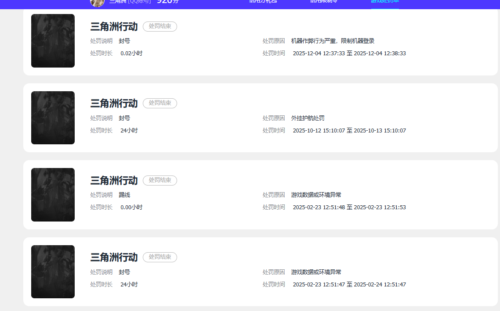
Task: Click 处罚时间 label beside 2025-12-04 range
Action: click(274, 54)
